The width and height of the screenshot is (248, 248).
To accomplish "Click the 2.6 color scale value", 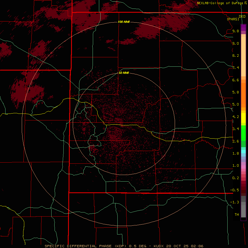I will point(236,141).
